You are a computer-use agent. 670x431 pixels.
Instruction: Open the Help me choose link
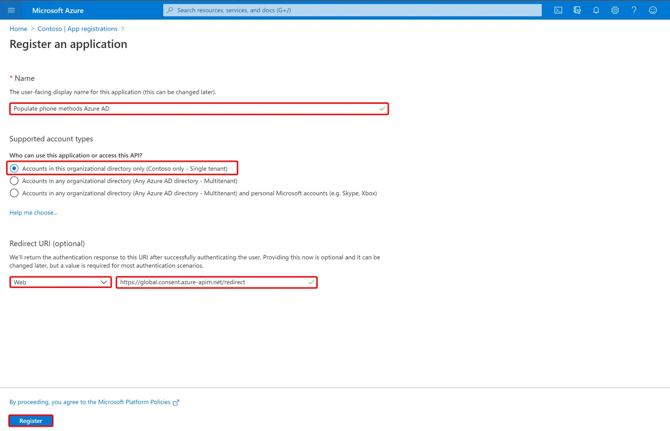[x=33, y=213]
